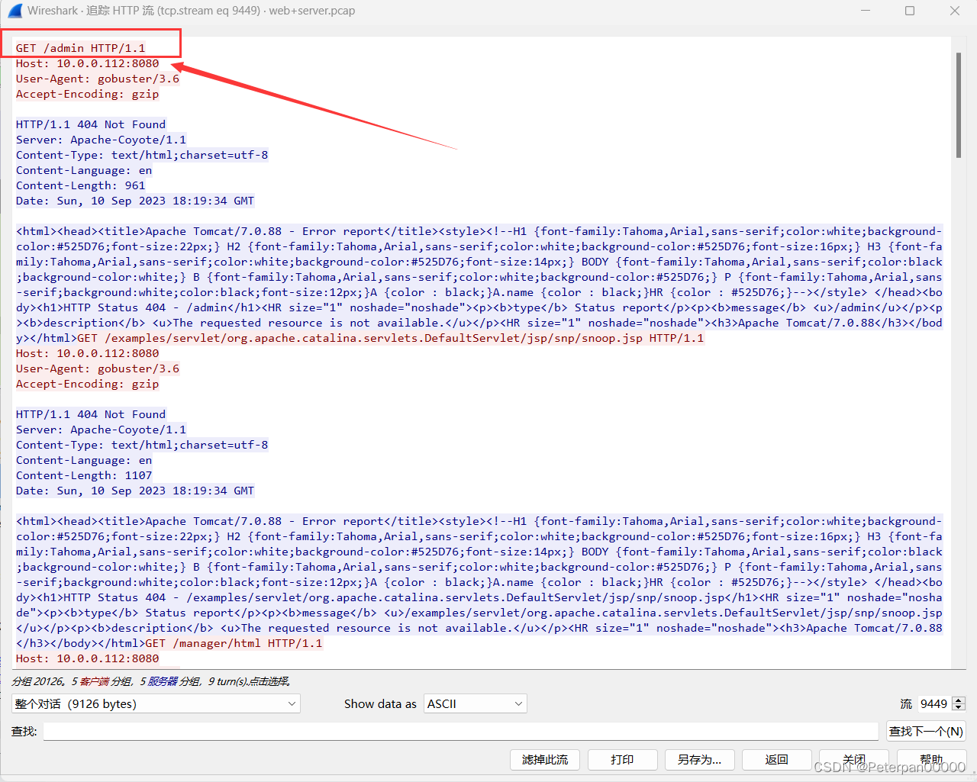The width and height of the screenshot is (977, 782).
Task: Click the 另存为… Save As button
Action: [699, 760]
